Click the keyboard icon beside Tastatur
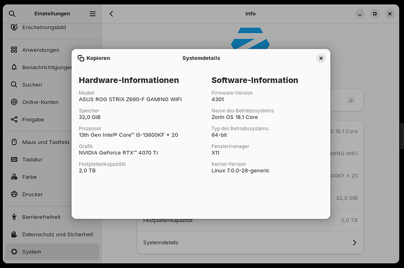Image resolution: width=404 pixels, height=268 pixels. pyautogui.click(x=14, y=159)
